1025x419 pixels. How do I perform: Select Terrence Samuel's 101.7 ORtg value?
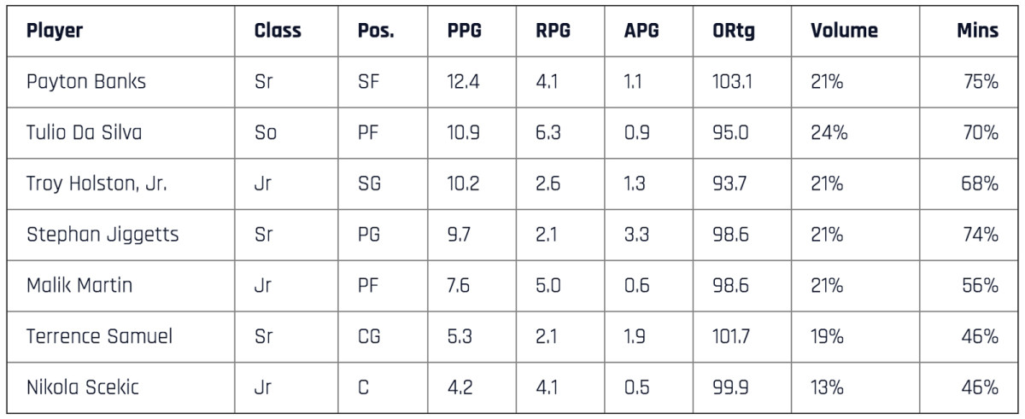coord(732,336)
